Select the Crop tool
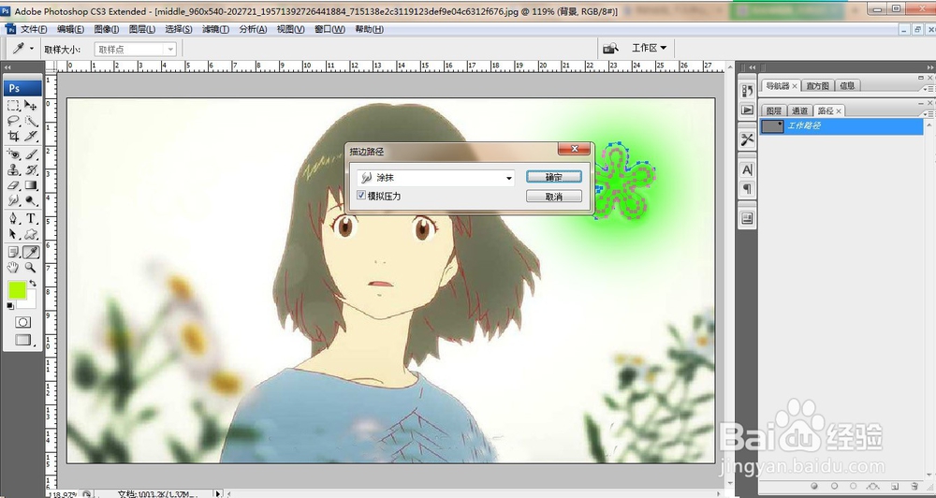The image size is (936, 498). coord(13,137)
